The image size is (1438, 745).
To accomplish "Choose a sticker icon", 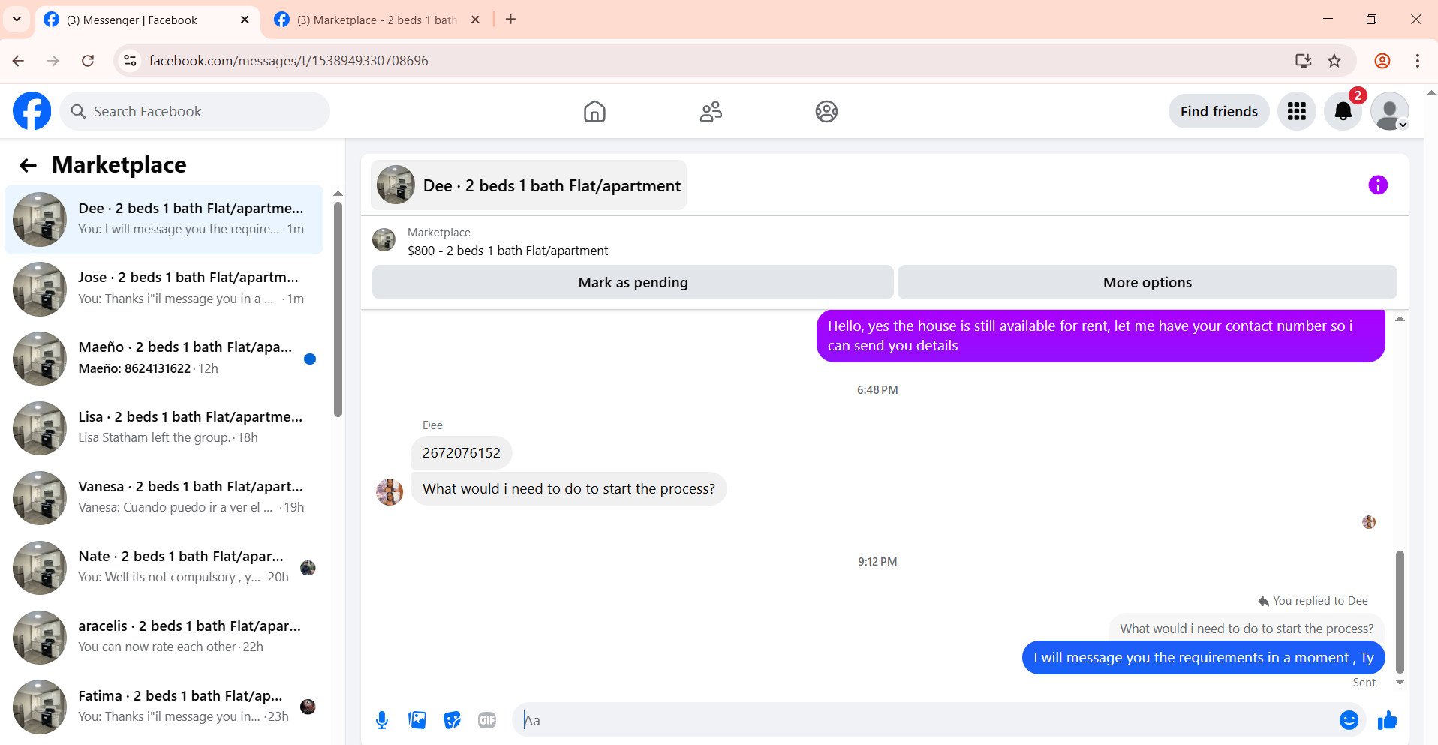I will [x=452, y=720].
